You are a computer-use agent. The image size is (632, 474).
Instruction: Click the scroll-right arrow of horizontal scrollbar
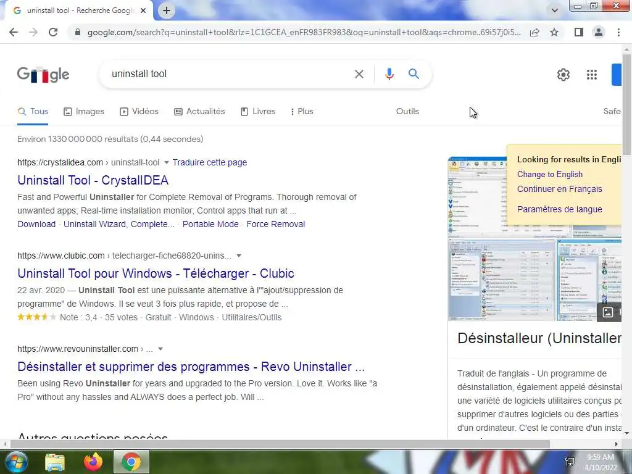click(617, 444)
